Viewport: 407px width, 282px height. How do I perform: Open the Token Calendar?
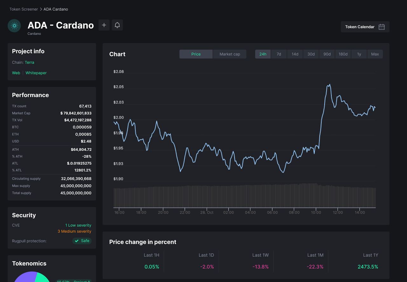pyautogui.click(x=365, y=27)
